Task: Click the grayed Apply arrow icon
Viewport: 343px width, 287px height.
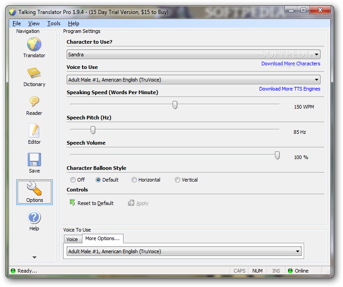Action: pos(131,203)
